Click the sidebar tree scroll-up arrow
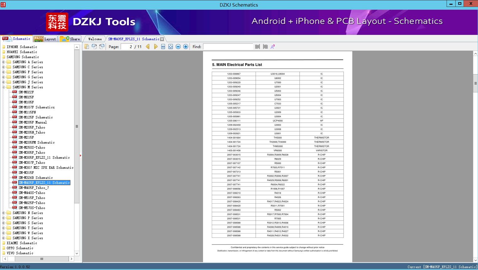Image resolution: width=478 pixels, height=270 pixels. tap(77, 47)
